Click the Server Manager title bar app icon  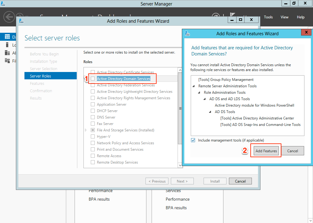point(3,4)
